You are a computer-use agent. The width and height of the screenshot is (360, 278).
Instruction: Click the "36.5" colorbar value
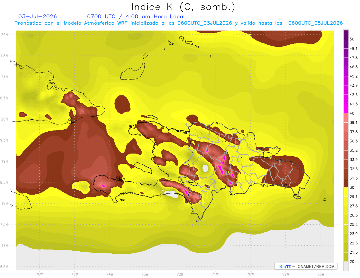coord(354,141)
